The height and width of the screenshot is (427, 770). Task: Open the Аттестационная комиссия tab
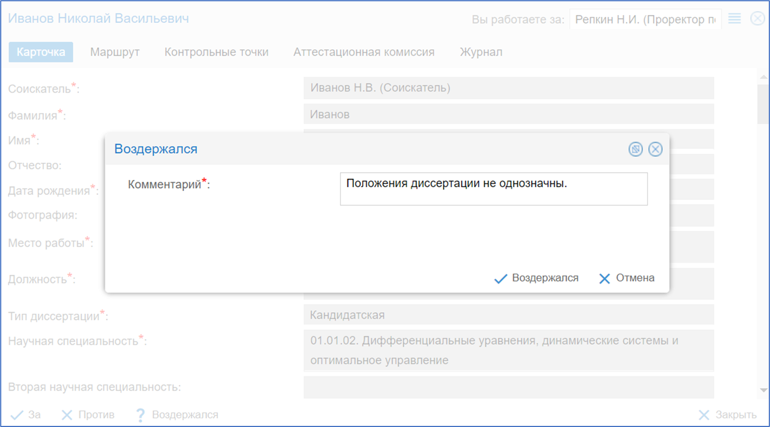[364, 52]
